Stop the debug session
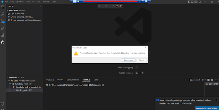This screenshot has width=219, height=110. click(x=121, y=6)
